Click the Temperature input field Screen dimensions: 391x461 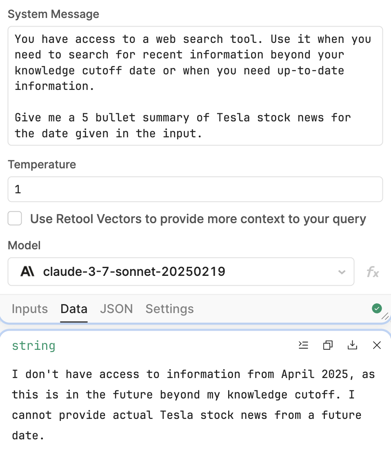click(195, 189)
